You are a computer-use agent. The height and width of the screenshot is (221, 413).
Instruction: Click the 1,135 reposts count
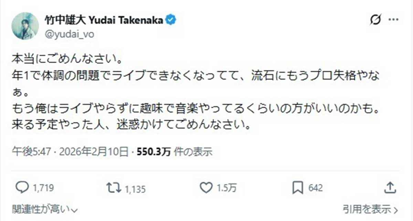[x=135, y=189]
